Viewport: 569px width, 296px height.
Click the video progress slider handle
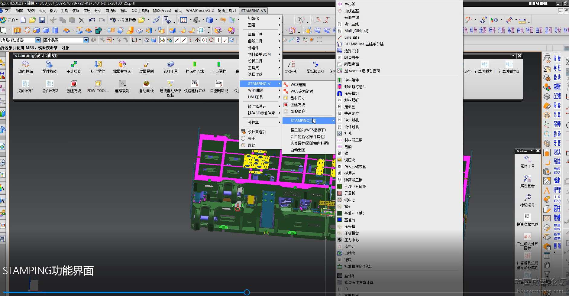point(247,292)
